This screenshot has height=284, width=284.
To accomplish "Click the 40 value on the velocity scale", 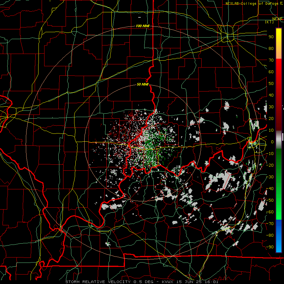I will (271, 95).
